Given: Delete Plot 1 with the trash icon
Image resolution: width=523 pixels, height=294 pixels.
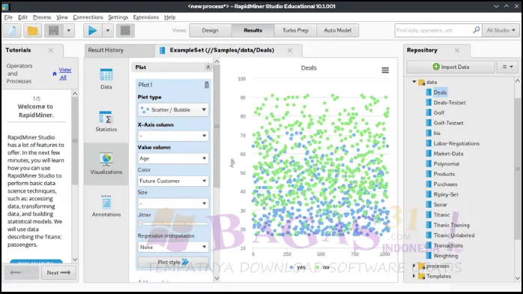Looking at the screenshot, I should tap(207, 85).
